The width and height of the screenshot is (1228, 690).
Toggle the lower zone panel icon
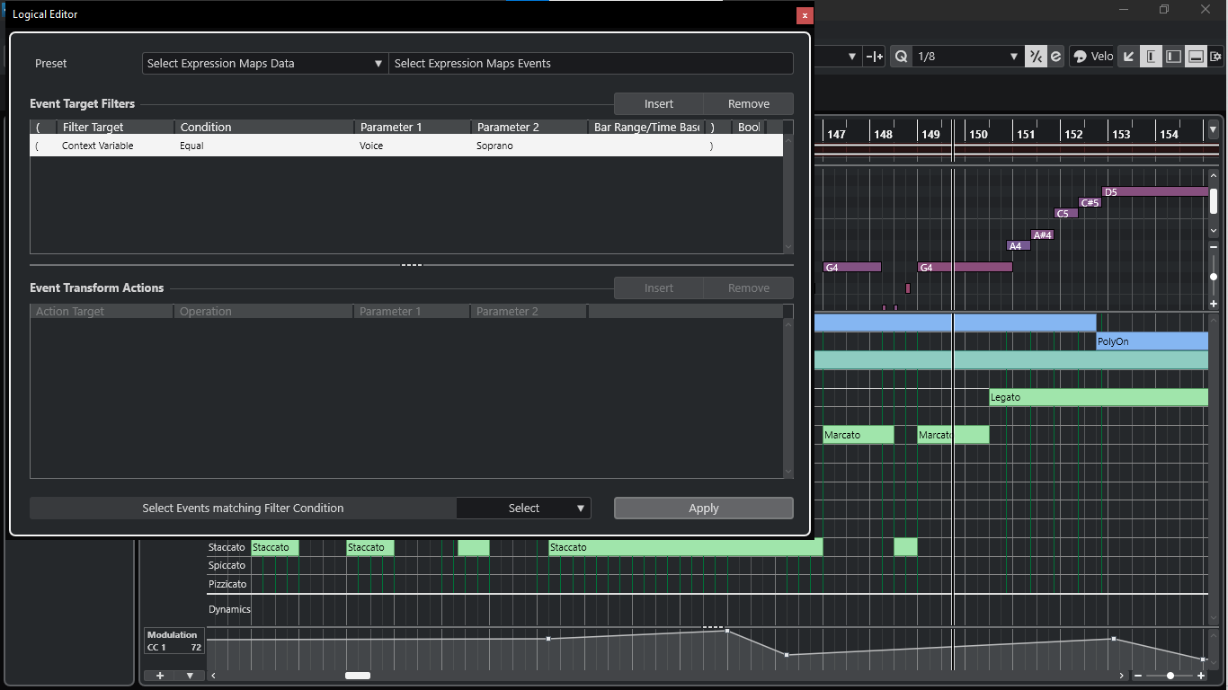1195,57
